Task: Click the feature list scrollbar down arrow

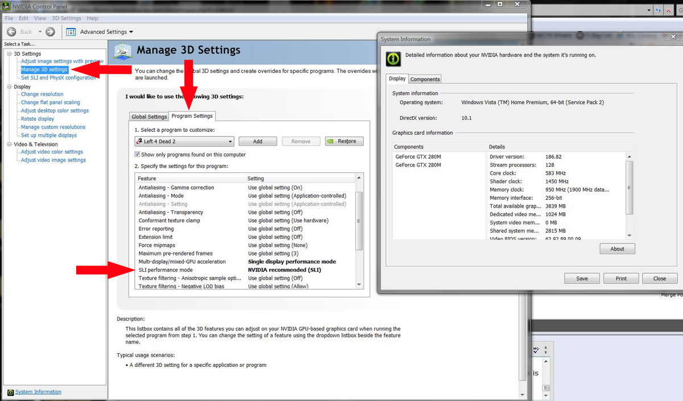Action: 359,284
